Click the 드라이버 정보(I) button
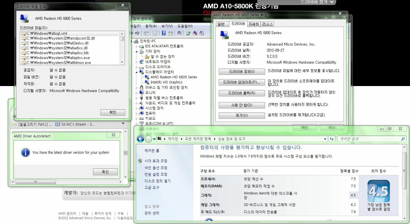This screenshot has width=410, height=224. (242, 71)
